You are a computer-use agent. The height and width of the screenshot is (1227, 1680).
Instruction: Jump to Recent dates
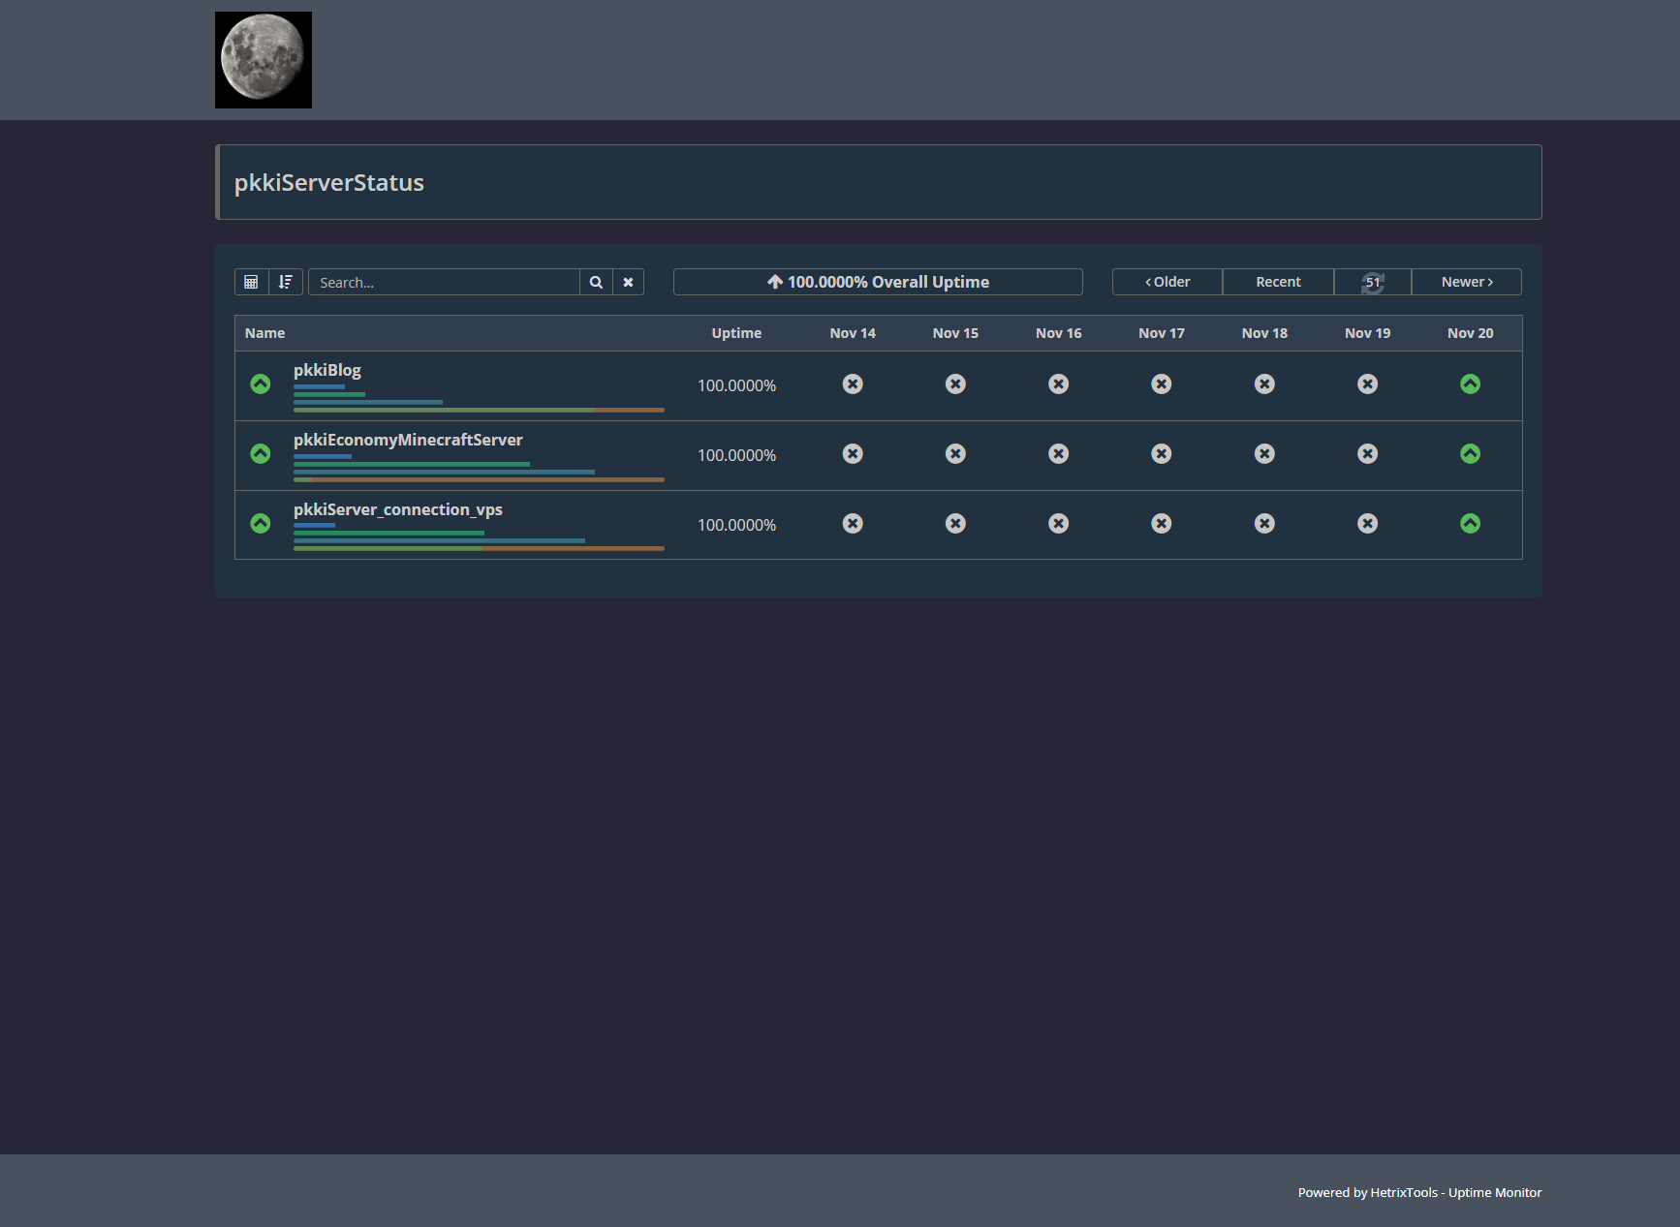(1278, 282)
